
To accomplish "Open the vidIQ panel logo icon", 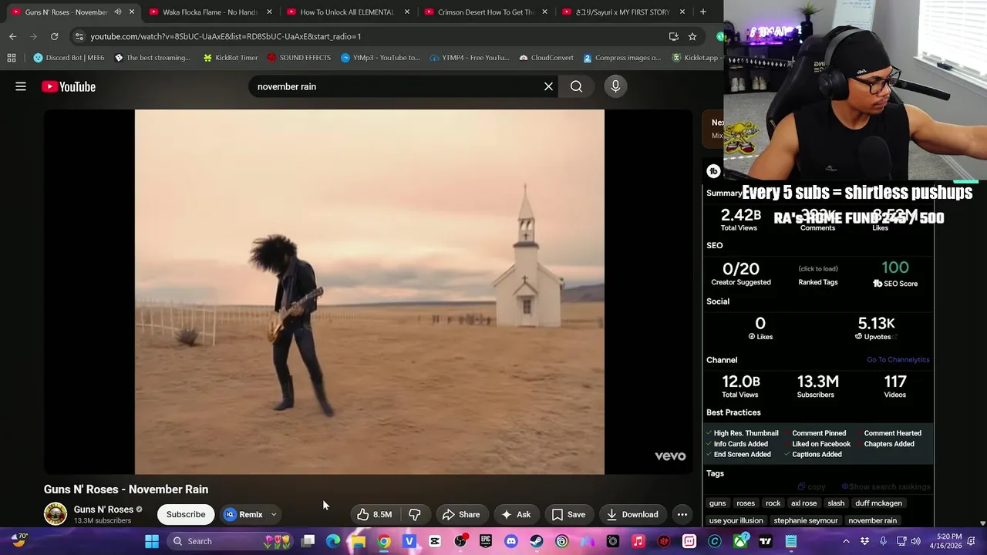I will (713, 171).
